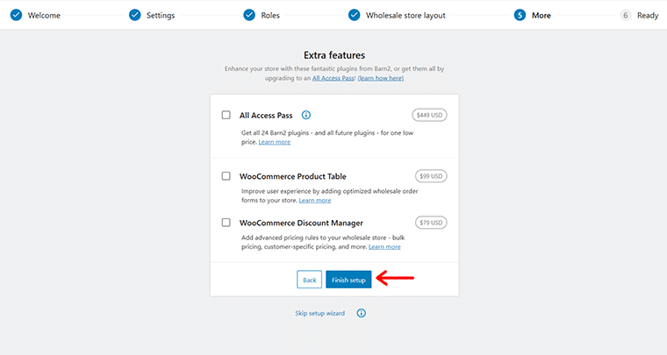Click the Back button
The image size is (667, 355).
pyautogui.click(x=309, y=280)
